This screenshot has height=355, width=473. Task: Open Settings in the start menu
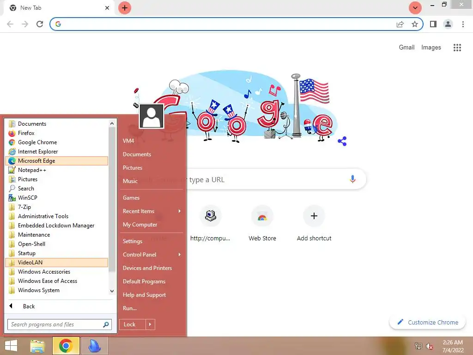coord(152,241)
